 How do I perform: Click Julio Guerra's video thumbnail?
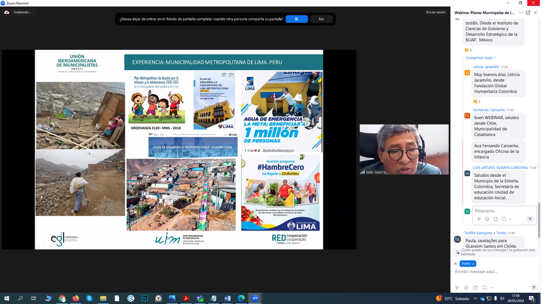[x=404, y=149]
